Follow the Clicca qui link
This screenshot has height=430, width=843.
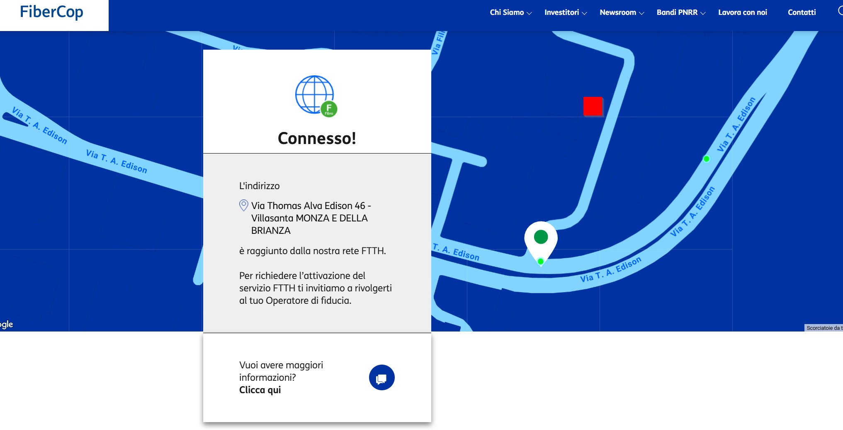[x=260, y=390]
